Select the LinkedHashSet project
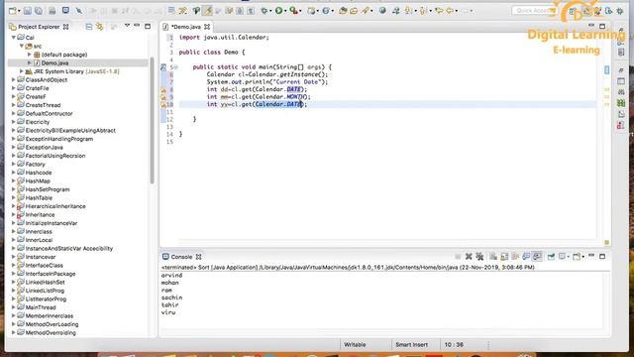The width and height of the screenshot is (634, 357). pos(45,282)
